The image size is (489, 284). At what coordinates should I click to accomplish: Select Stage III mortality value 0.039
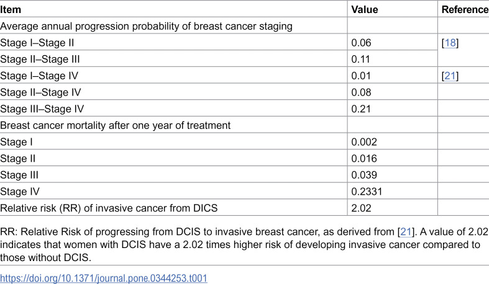(364, 175)
